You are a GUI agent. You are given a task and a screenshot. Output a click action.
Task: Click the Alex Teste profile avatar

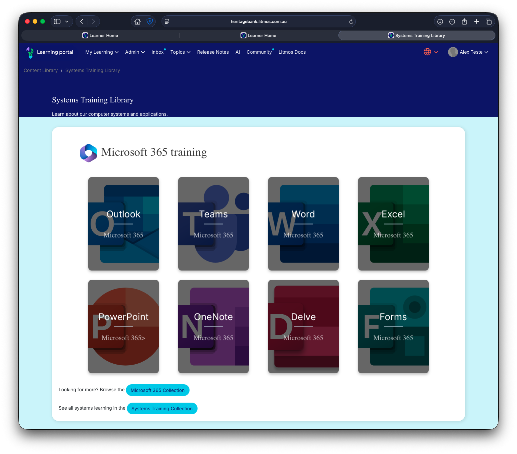[x=453, y=52]
